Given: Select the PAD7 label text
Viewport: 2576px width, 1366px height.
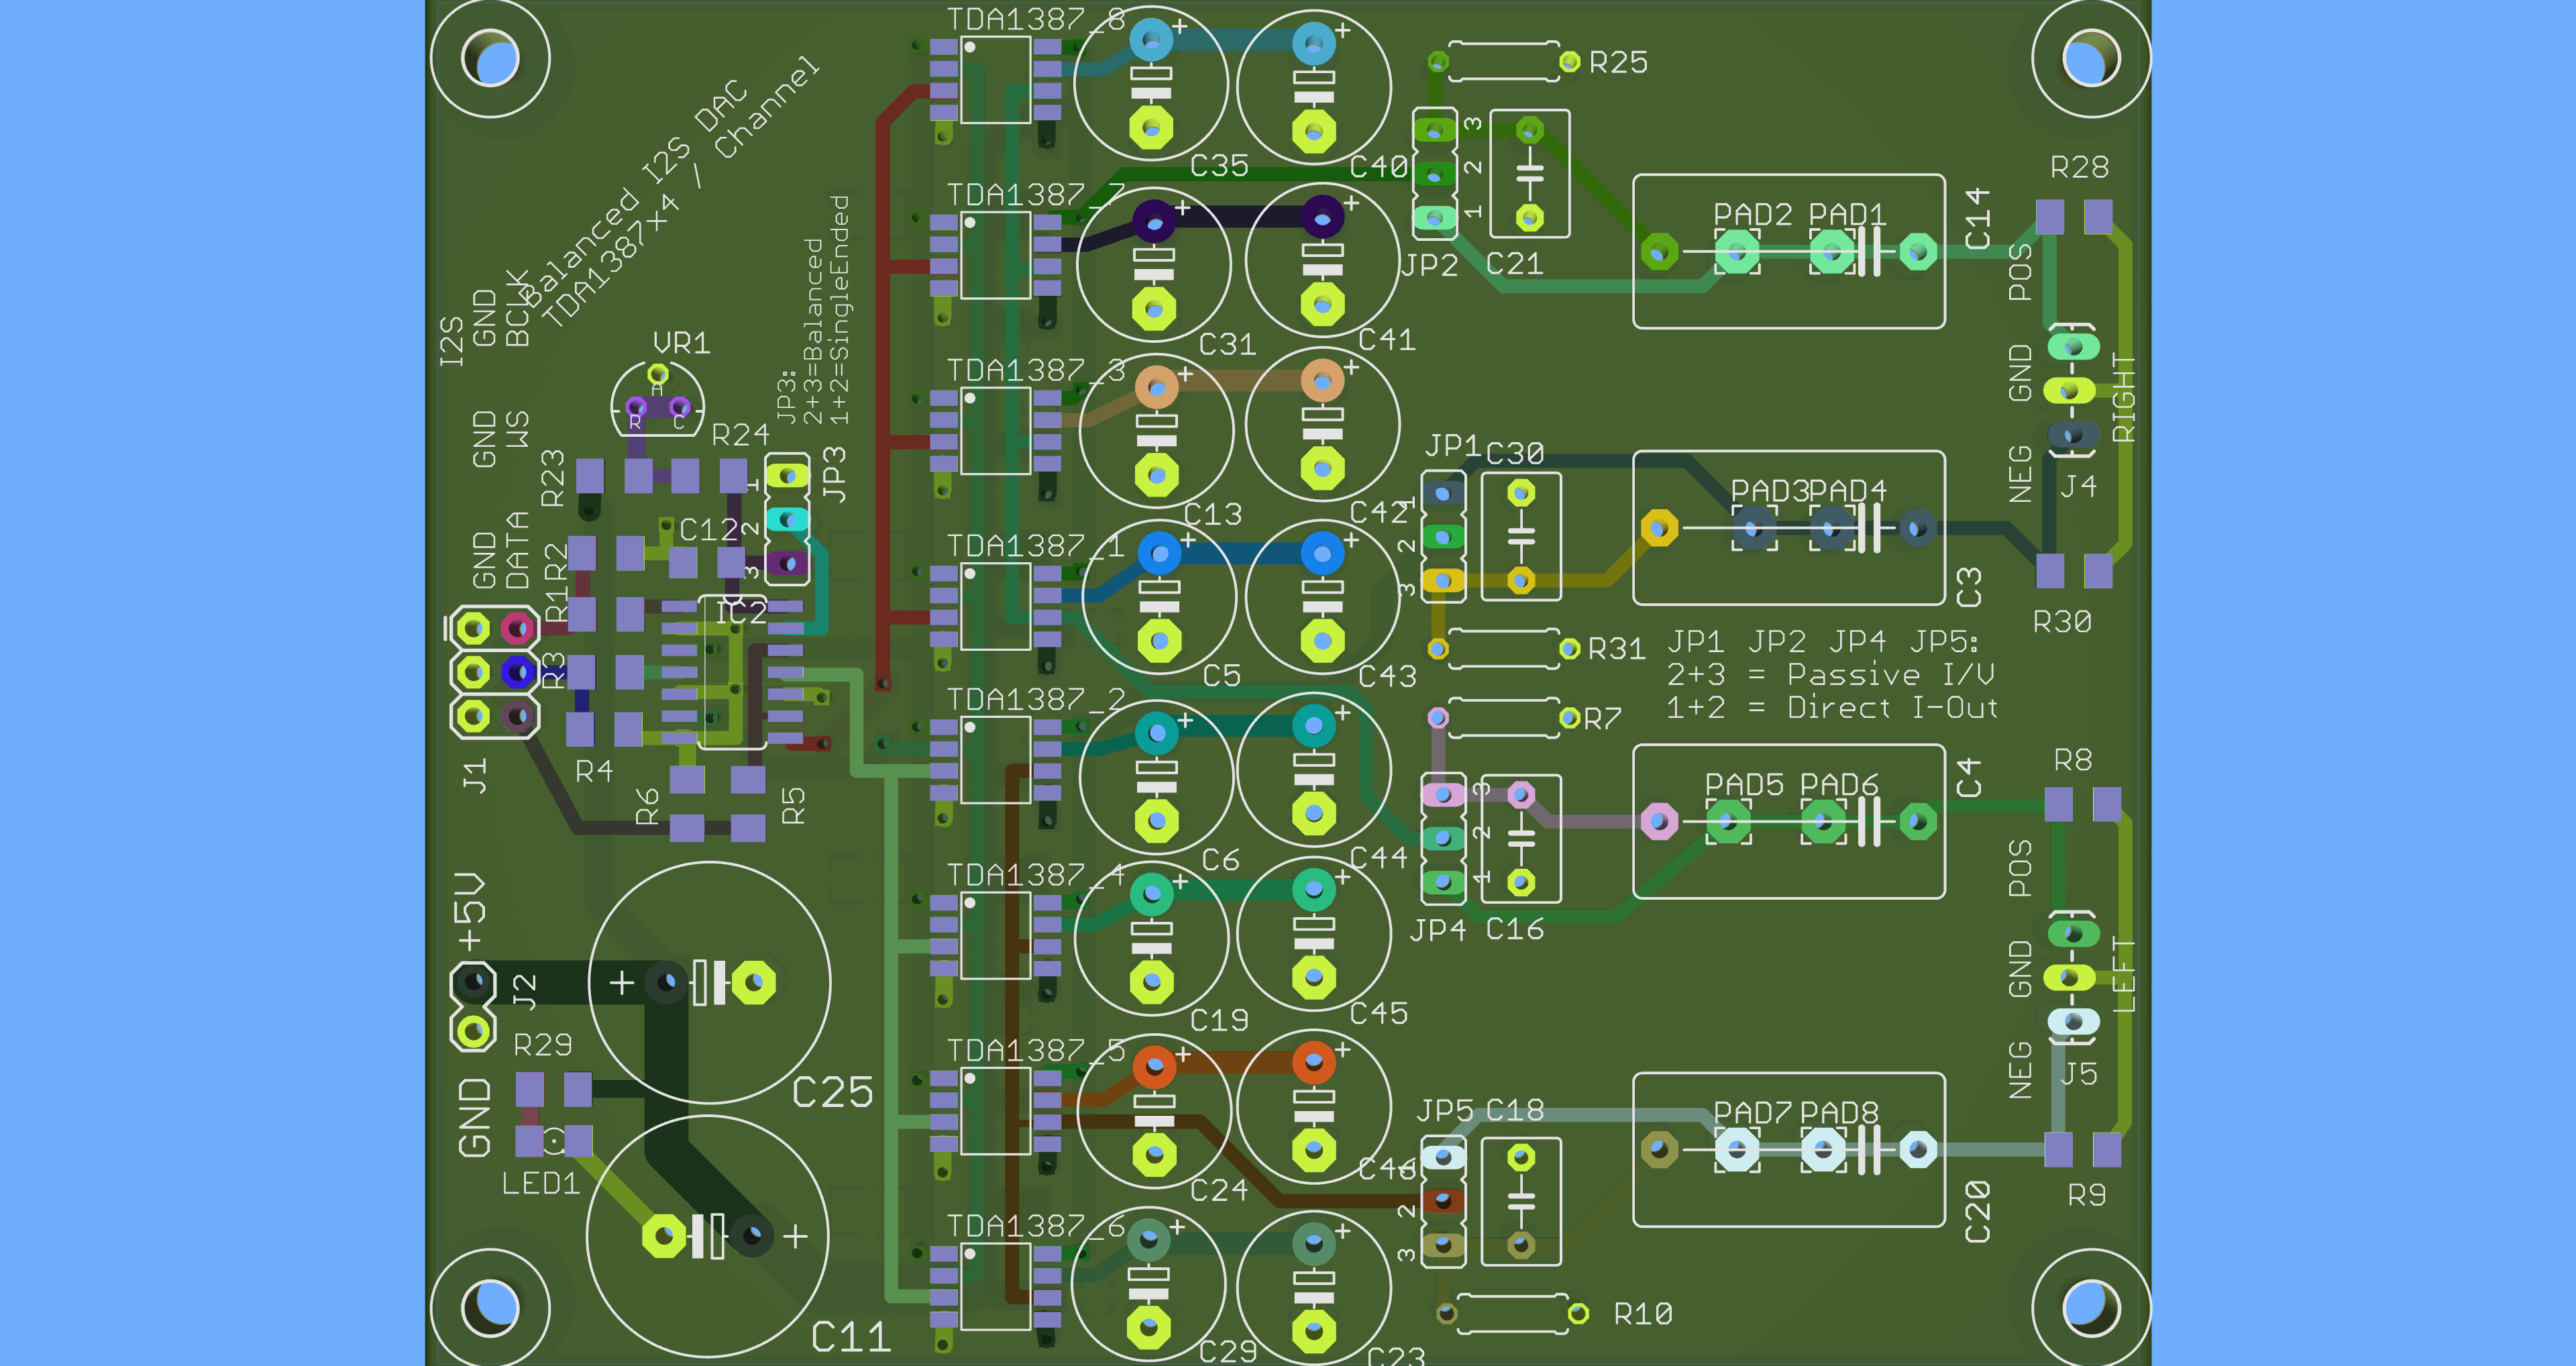Looking at the screenshot, I should point(1753,1113).
